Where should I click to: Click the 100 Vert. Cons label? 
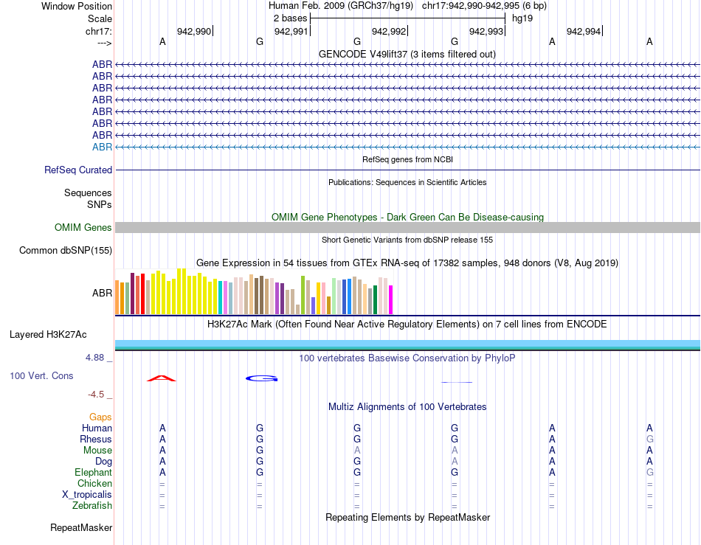tap(41, 375)
